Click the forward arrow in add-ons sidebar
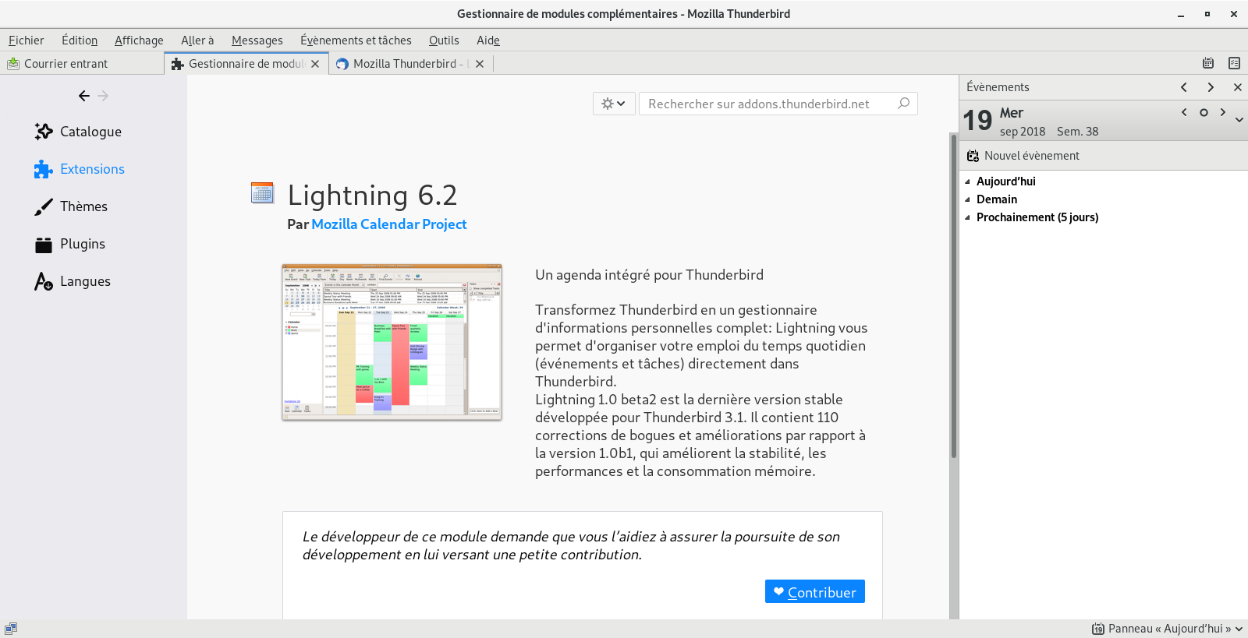 point(103,96)
